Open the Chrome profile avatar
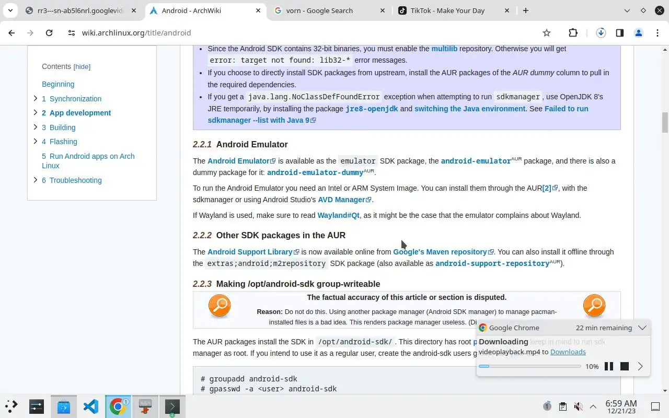 (638, 33)
